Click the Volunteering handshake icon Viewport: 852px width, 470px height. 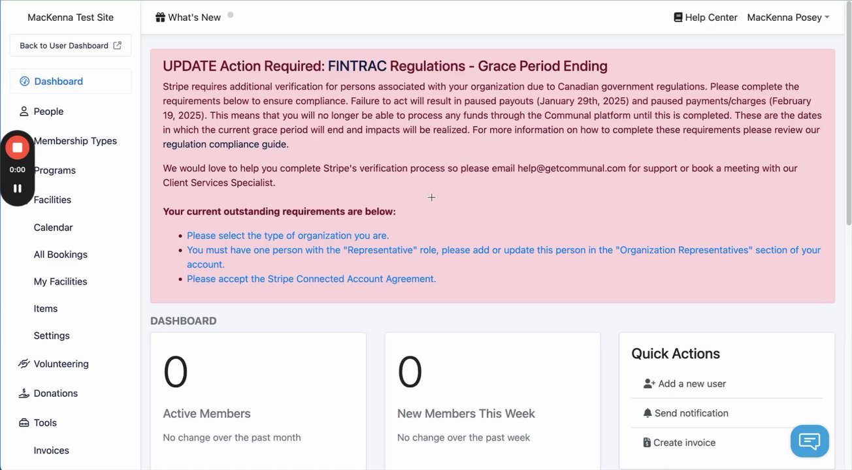pyautogui.click(x=24, y=364)
